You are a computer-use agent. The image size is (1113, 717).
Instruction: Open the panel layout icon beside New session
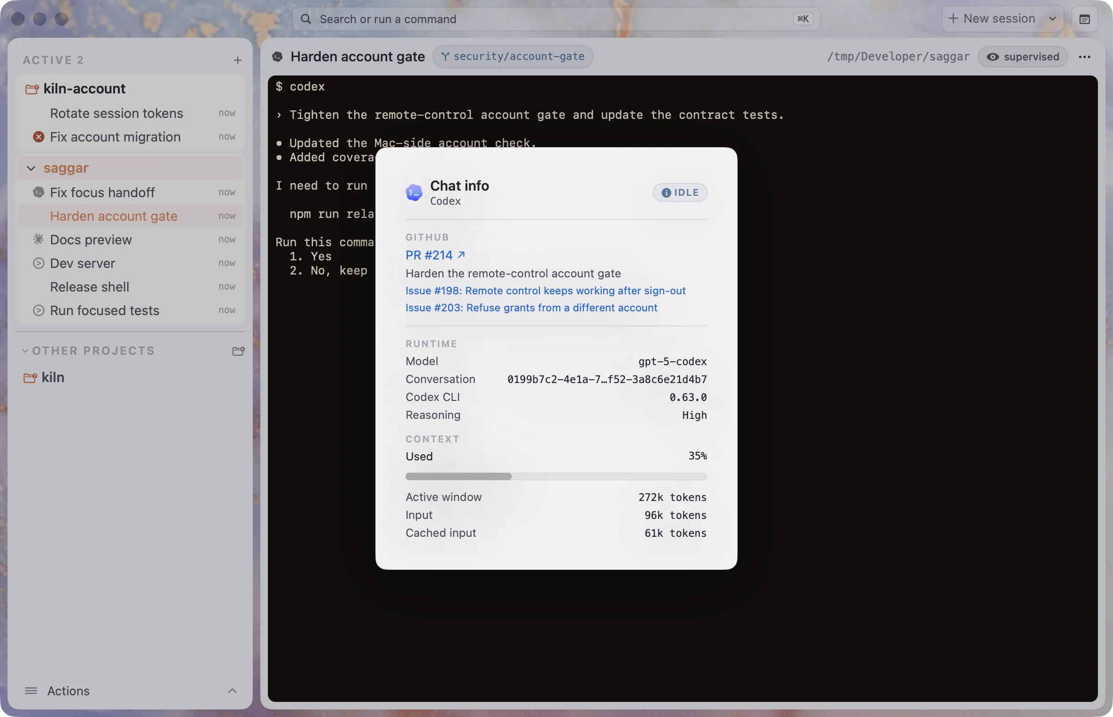(1084, 19)
